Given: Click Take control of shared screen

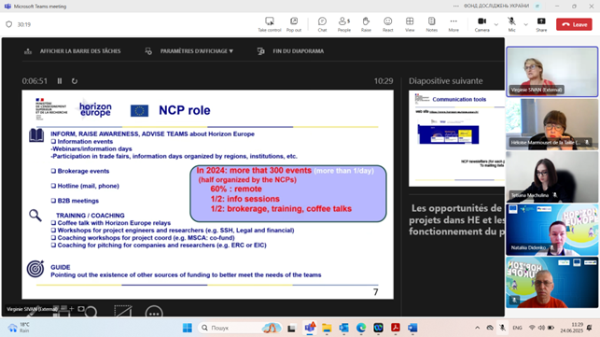Looking at the screenshot, I should tap(270, 24).
